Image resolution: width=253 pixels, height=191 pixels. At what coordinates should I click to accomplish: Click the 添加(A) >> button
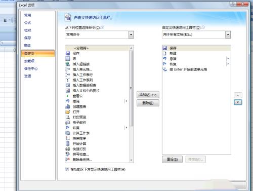tap(148, 95)
